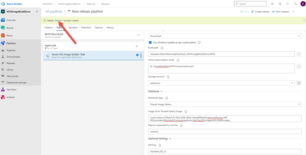
Task: Open RoelWVD breadcrumb link
Action: point(47,4)
